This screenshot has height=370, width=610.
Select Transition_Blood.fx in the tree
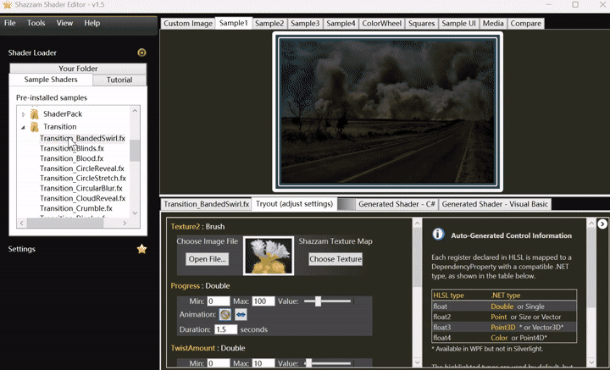pyautogui.click(x=71, y=158)
